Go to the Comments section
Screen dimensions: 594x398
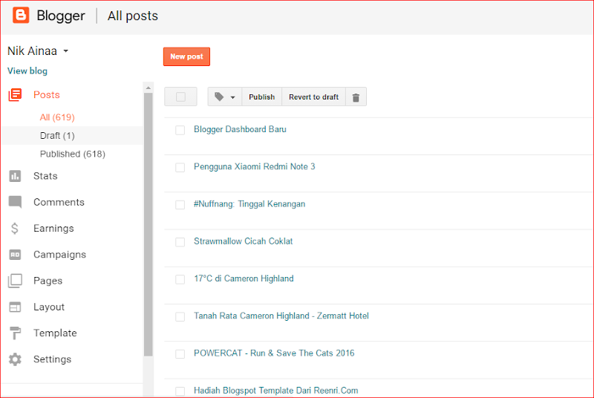(x=59, y=202)
